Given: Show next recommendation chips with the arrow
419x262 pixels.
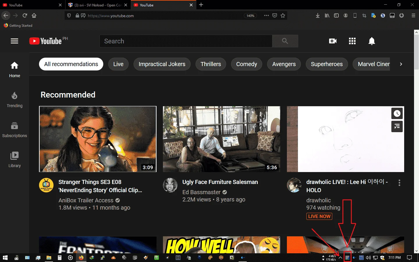Looking at the screenshot, I should [401, 64].
